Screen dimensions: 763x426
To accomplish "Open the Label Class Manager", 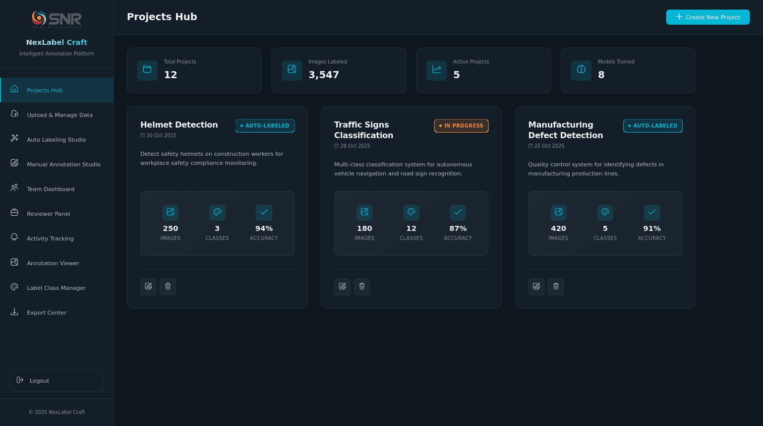I will point(56,288).
